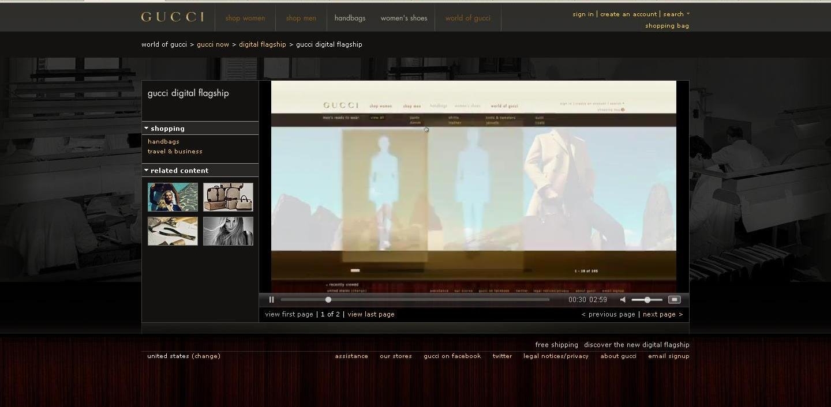Image resolution: width=831 pixels, height=407 pixels.
Task: Click the gucci digital flagship heading
Action: (x=188, y=93)
